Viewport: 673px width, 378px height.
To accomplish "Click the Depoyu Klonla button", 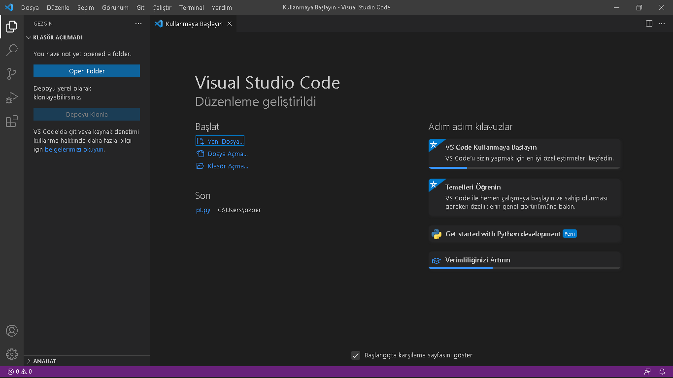I will coord(87,114).
